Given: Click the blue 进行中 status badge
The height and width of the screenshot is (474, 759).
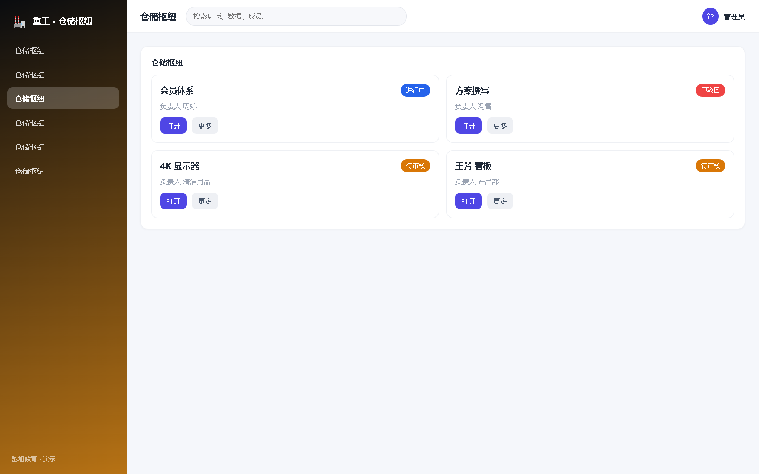Looking at the screenshot, I should click(415, 91).
